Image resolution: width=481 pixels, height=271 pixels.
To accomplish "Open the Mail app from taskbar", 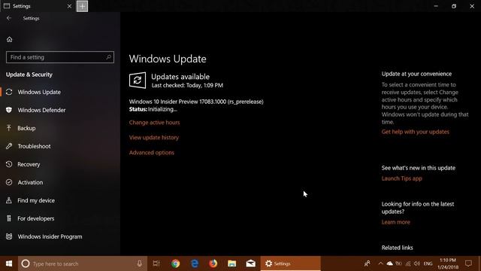I will pos(250,263).
